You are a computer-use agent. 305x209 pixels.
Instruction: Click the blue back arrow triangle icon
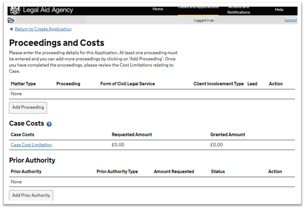(11, 29)
